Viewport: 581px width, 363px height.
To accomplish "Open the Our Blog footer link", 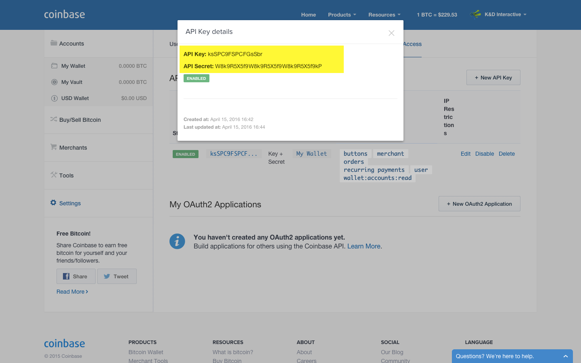I will click(392, 352).
